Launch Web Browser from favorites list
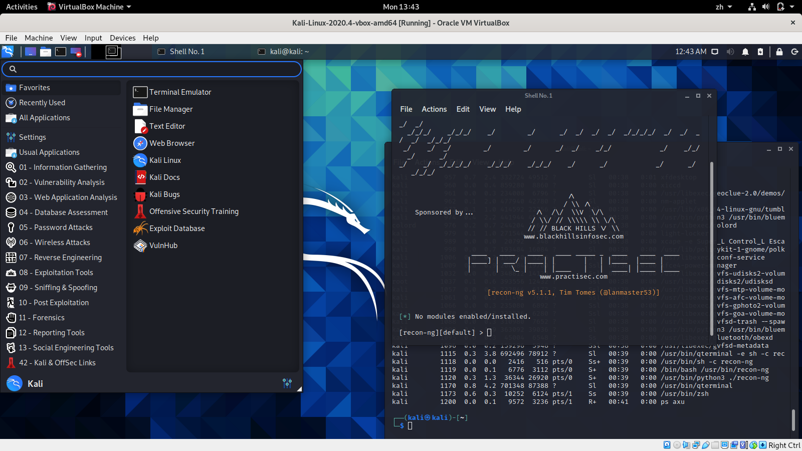Screen dimensions: 802x451 (x=172, y=143)
